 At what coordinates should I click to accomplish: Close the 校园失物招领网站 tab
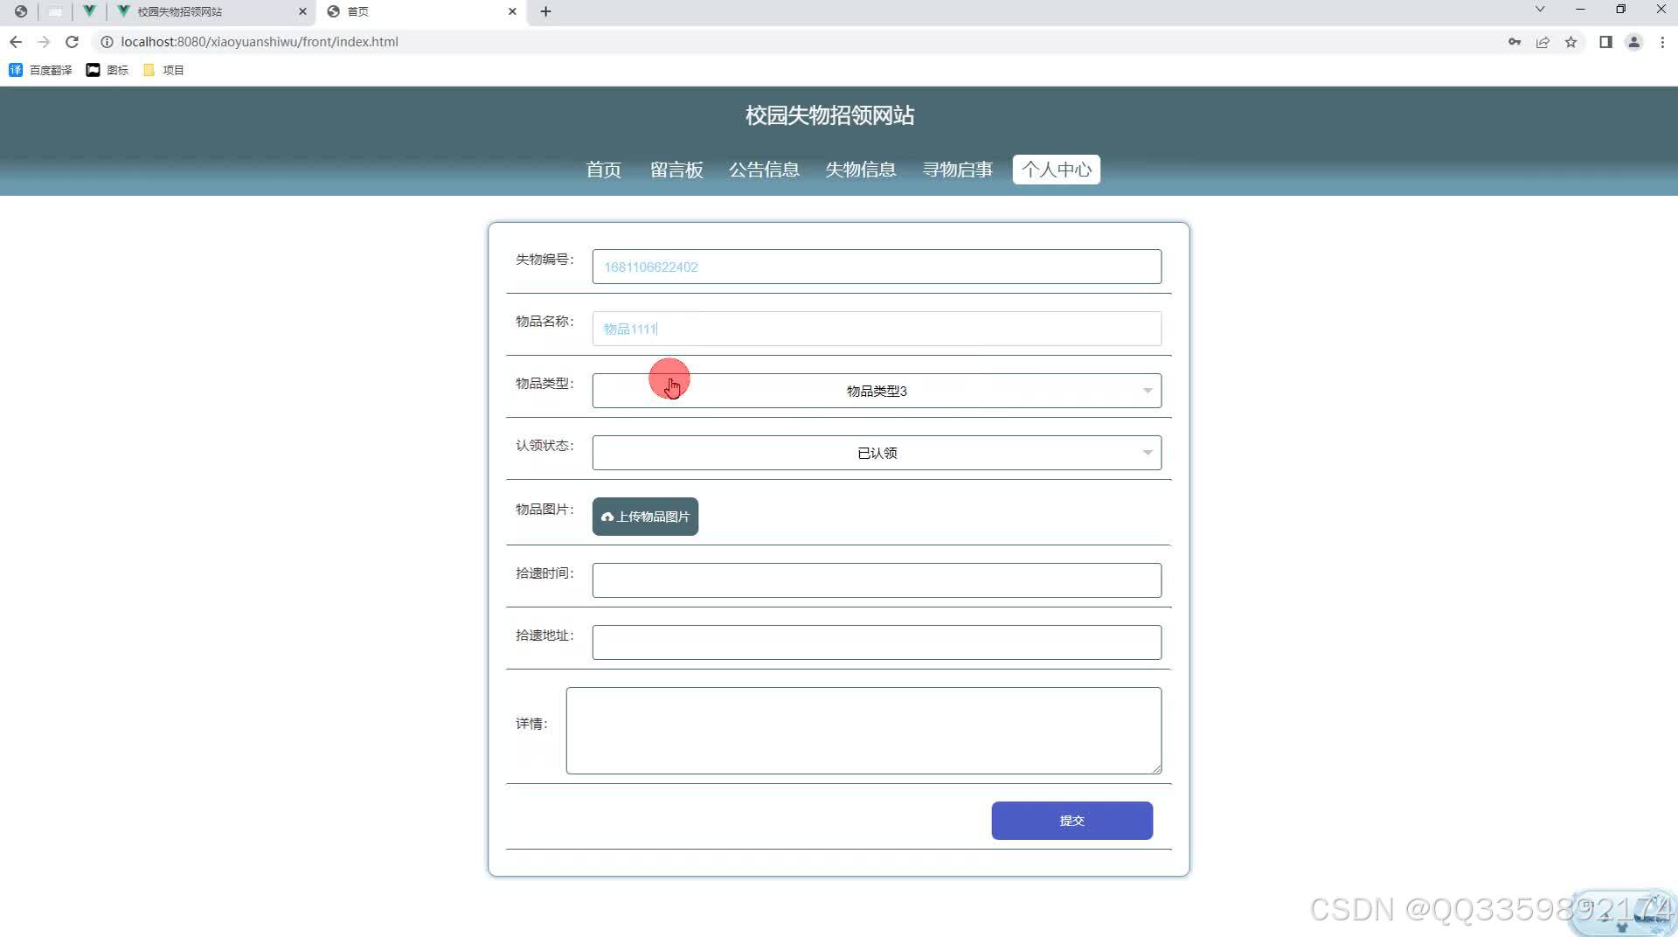[x=302, y=11]
